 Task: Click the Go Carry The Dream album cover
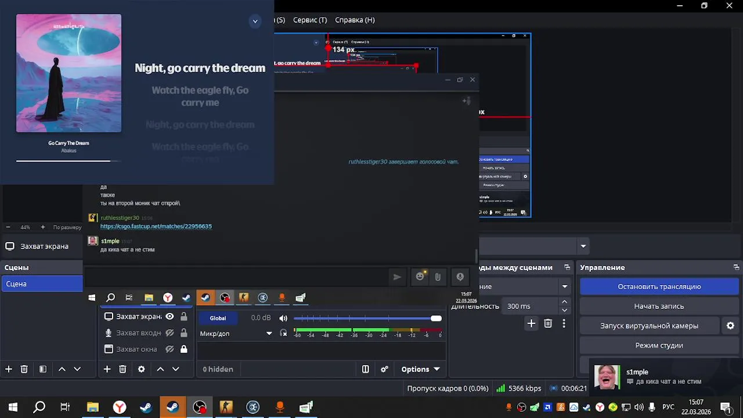(x=68, y=73)
